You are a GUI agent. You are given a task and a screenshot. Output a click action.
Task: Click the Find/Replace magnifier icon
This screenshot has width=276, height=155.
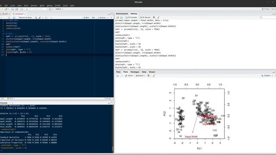[36, 18]
